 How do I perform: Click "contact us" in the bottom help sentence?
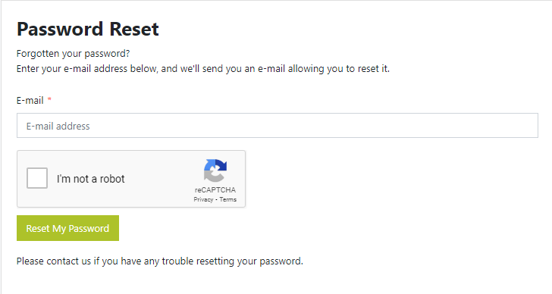[x=69, y=261]
